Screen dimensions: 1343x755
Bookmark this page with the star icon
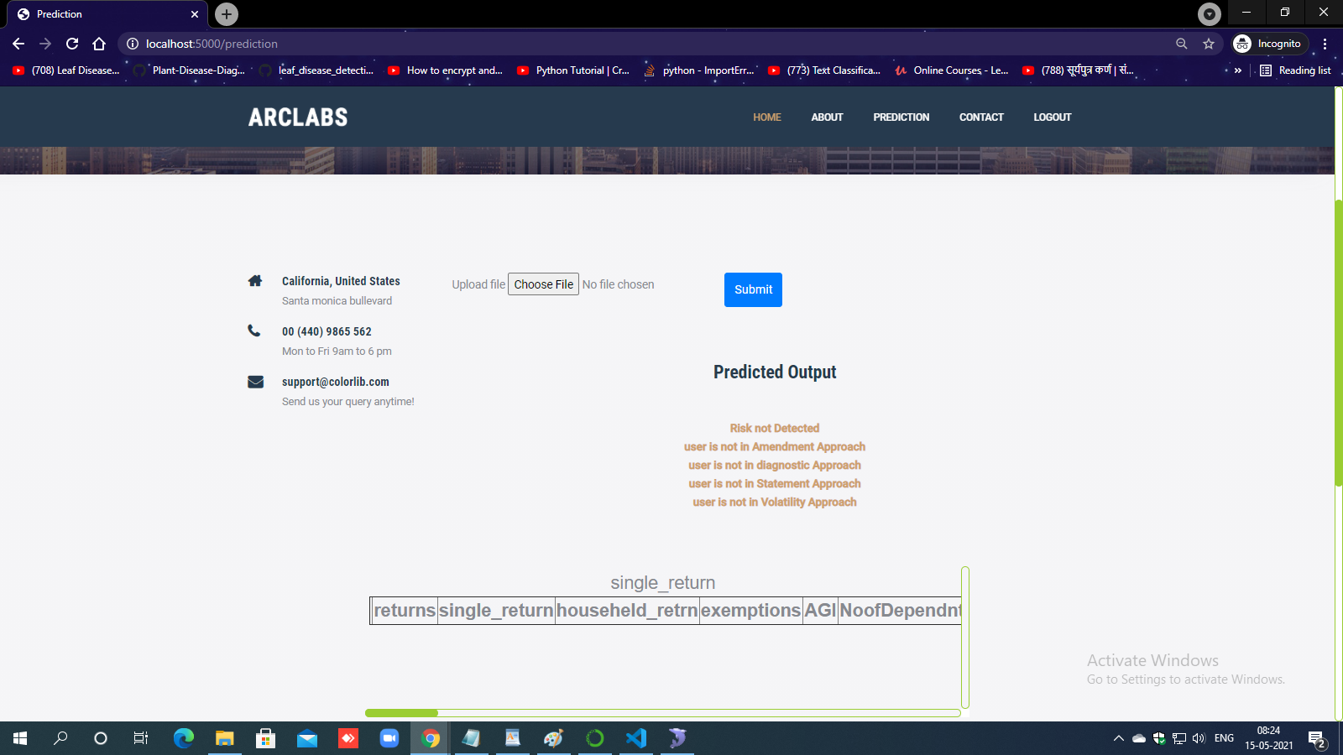[x=1209, y=44]
